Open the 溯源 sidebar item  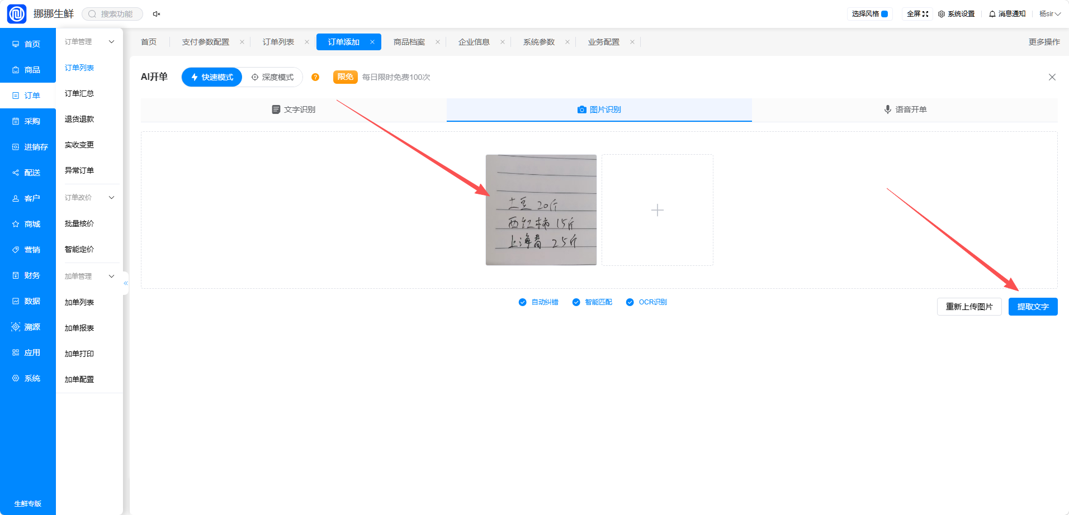(x=27, y=327)
